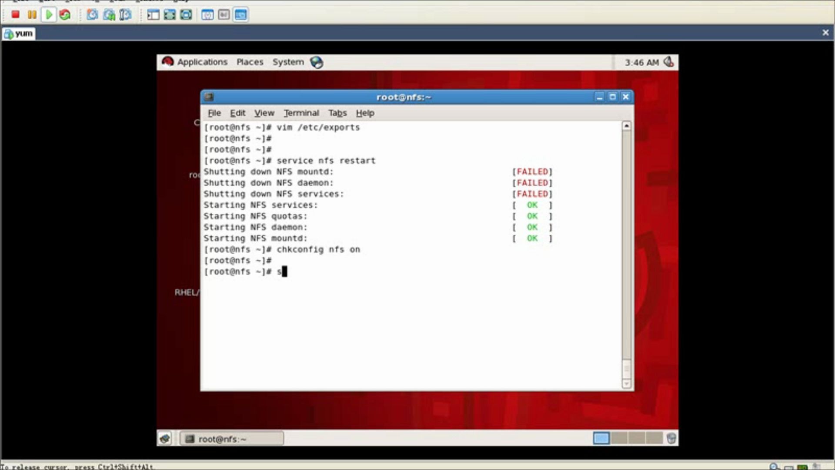
Task: Resume the VM with the green play button
Action: (x=49, y=14)
